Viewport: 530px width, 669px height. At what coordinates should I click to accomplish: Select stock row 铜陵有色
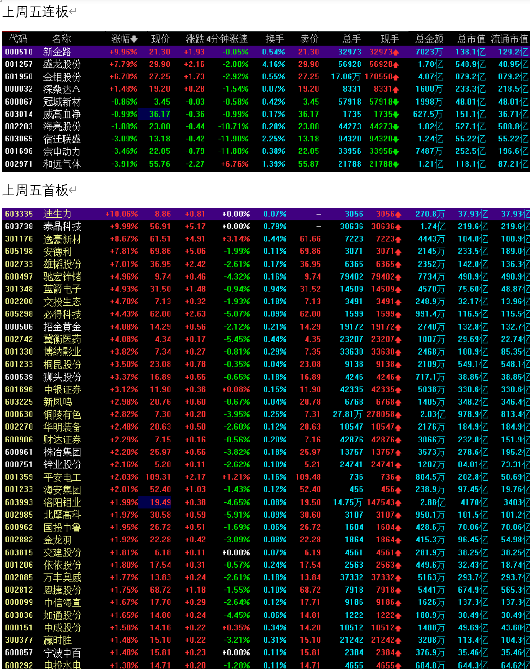(266, 414)
